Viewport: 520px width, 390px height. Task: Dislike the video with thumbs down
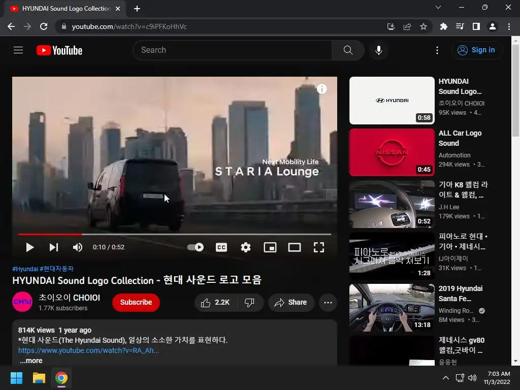249,303
